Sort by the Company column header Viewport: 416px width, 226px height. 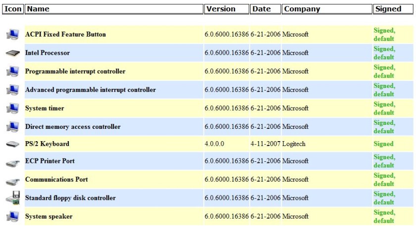tap(327, 9)
